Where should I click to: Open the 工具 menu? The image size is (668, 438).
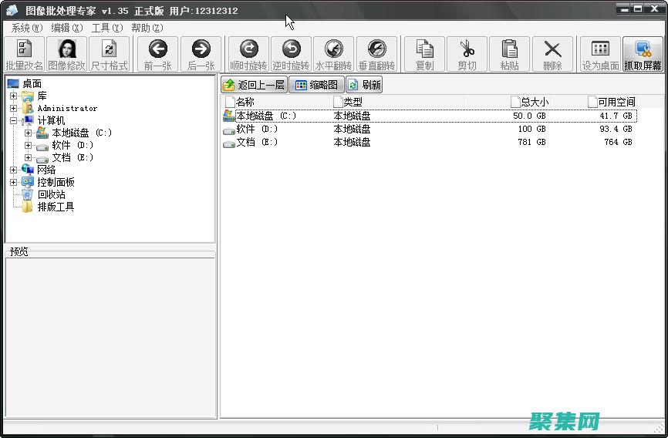(106, 28)
